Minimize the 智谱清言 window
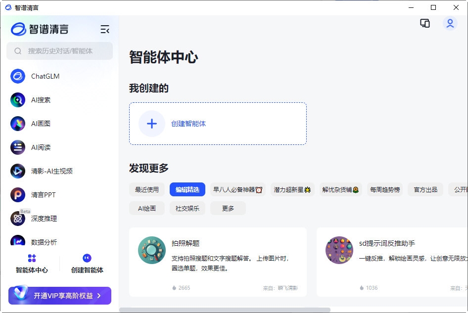Screen dimensions: 468x313 click(x=411, y=7)
